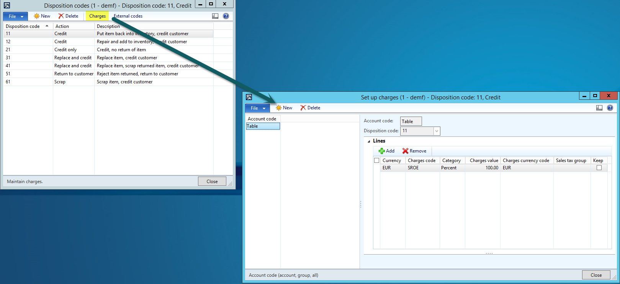620x284 pixels.
Task: Toggle view layout icon in Disposition codes window
Action: tap(215, 16)
